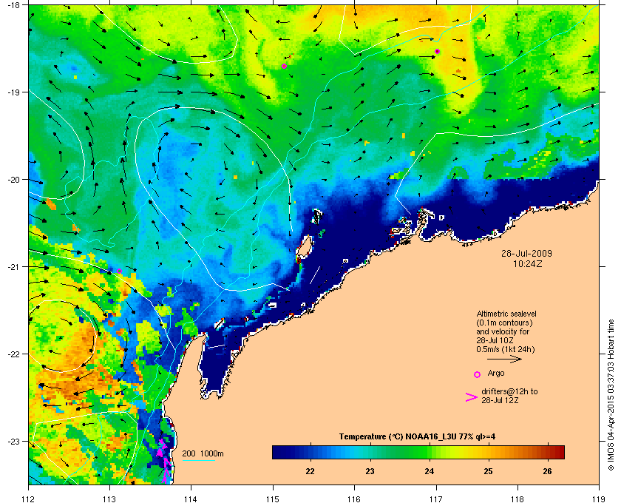Click the 'Altimetric sealevel' legend text

506,314
